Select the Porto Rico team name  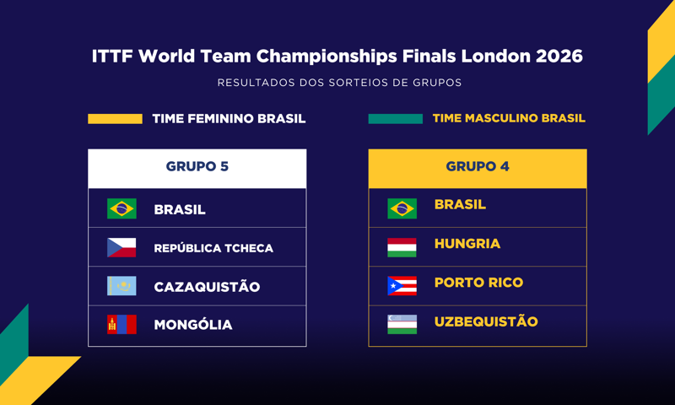(x=478, y=283)
